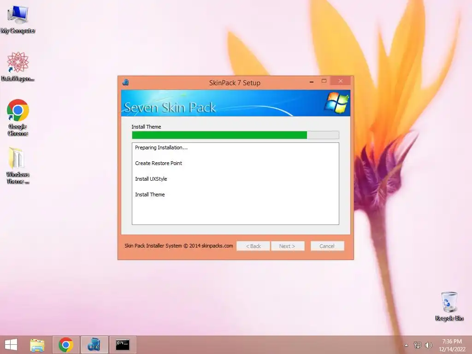
Task: Select 'Preparing Installation...' log line
Action: (x=161, y=147)
